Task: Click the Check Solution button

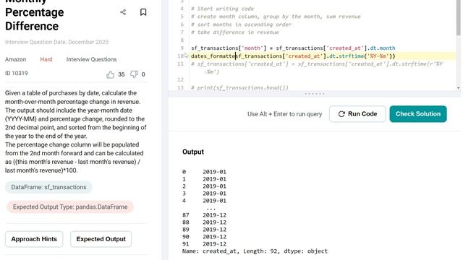Action: [x=418, y=114]
